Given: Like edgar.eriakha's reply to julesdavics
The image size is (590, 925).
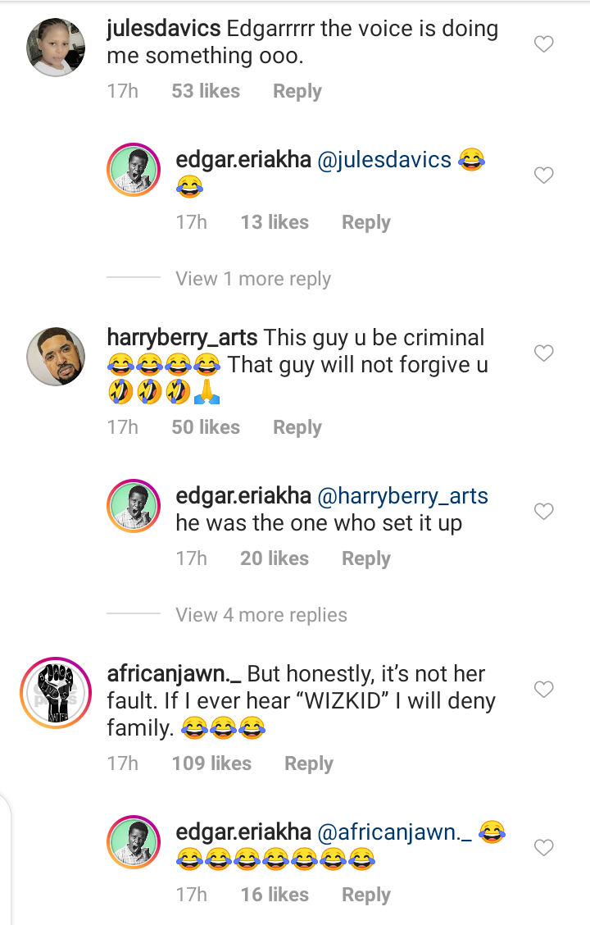Looking at the screenshot, I should point(544,175).
